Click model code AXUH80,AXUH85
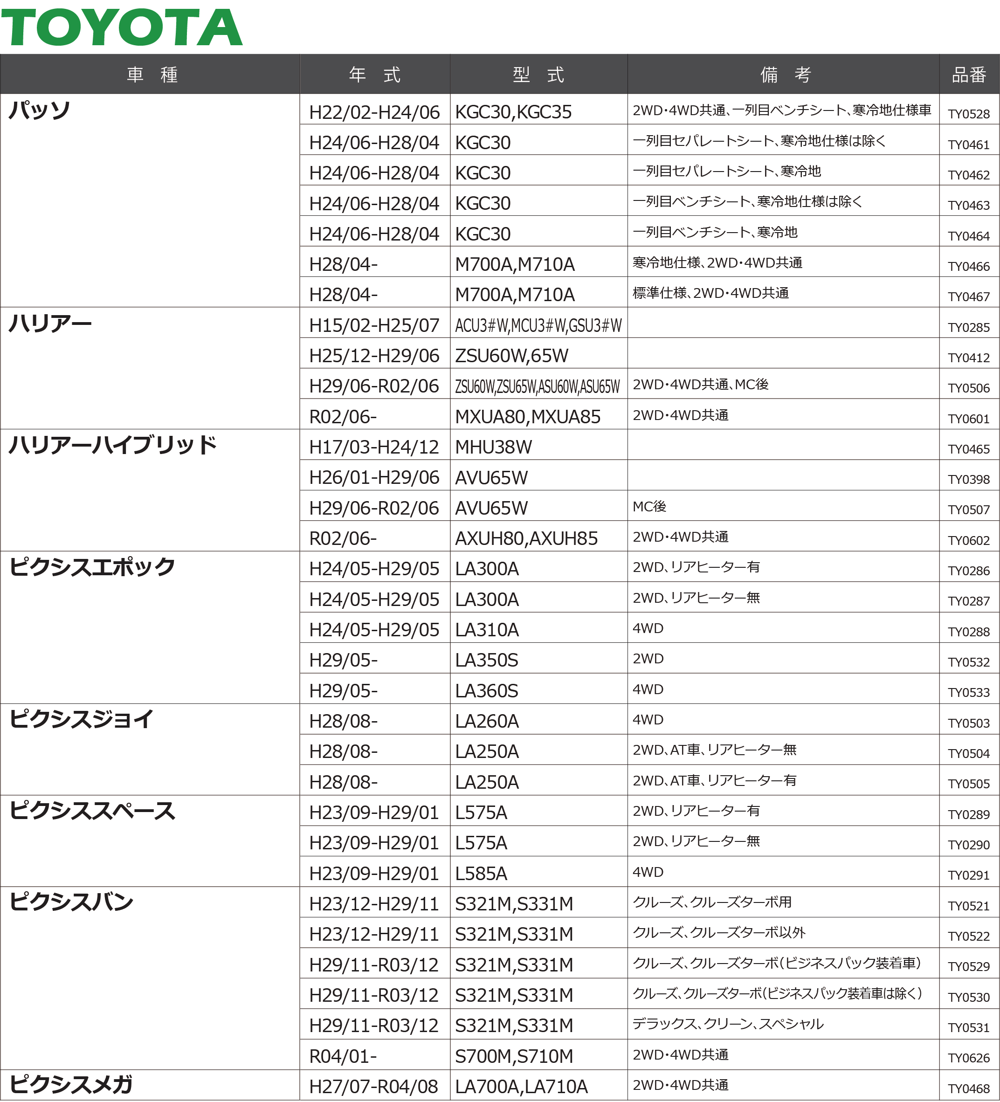 click(x=526, y=538)
